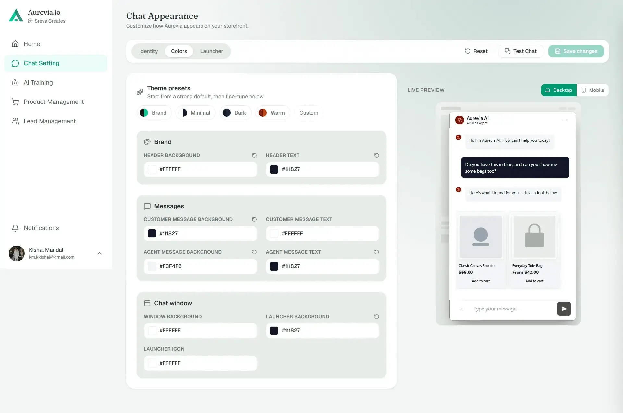Click the plus attachment icon in chat
The image size is (623, 413).
(x=461, y=309)
